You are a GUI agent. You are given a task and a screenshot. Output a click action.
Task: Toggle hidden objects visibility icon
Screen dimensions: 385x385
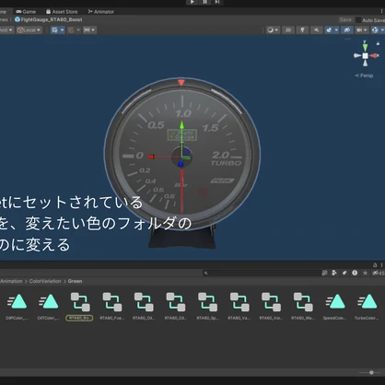[347, 30]
